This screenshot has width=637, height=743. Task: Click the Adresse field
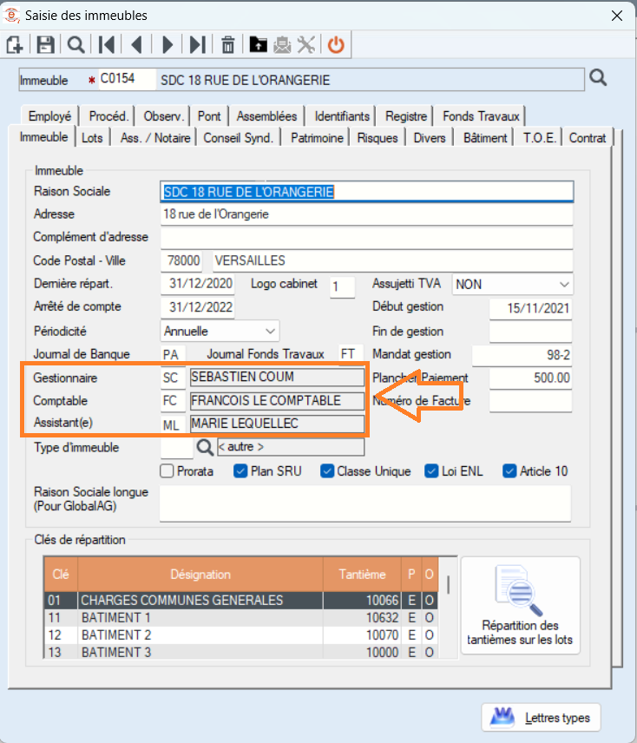pyautogui.click(x=366, y=214)
